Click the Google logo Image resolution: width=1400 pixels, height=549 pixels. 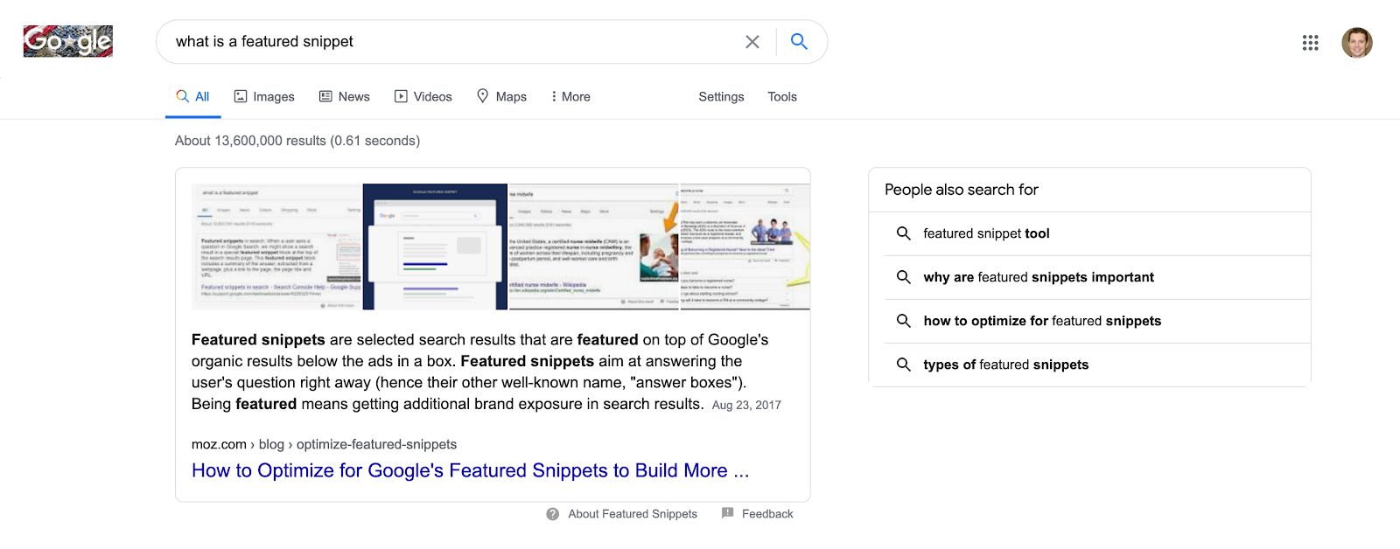68,41
